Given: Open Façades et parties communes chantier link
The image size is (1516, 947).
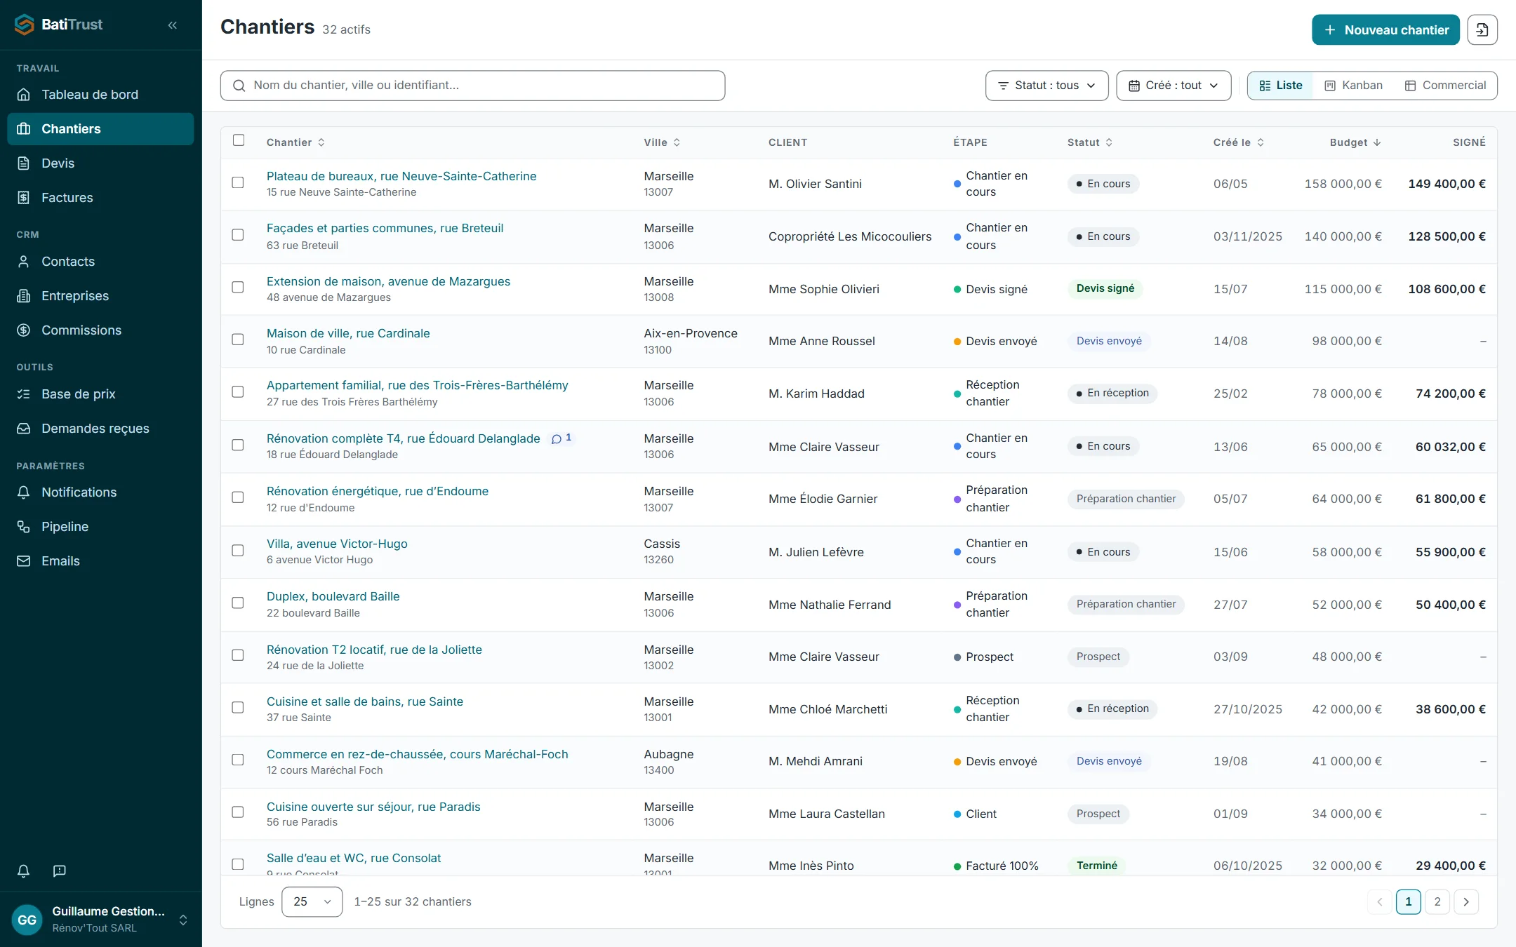Looking at the screenshot, I should [385, 229].
